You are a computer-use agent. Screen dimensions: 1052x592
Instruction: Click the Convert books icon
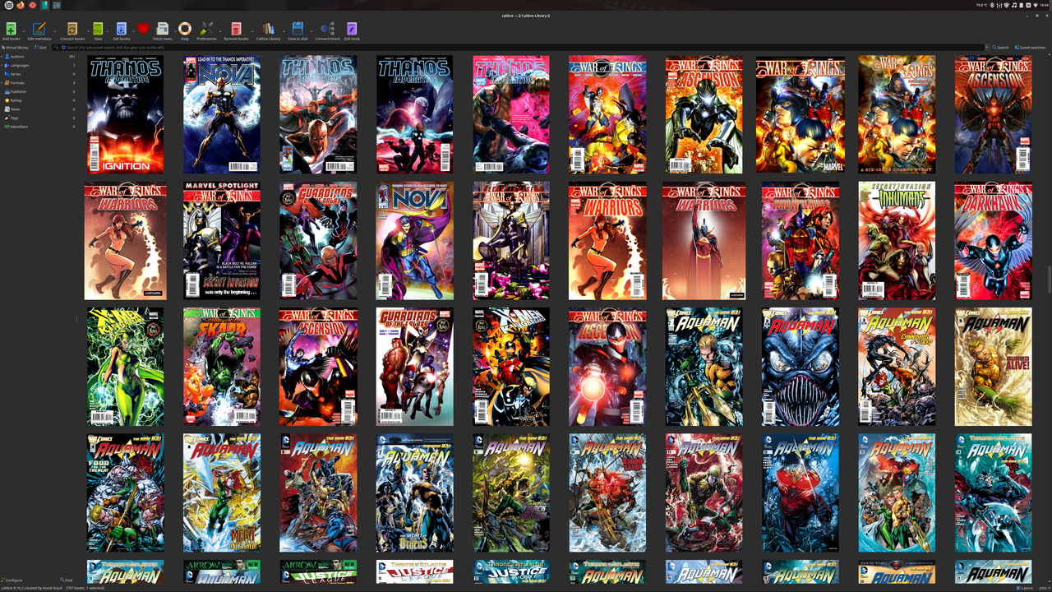click(72, 30)
